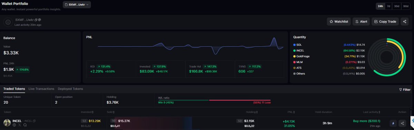Open the BXMF...Uwkr wallet dropdown
Image resolution: width=414 pixels, height=130 pixels.
point(77,5)
